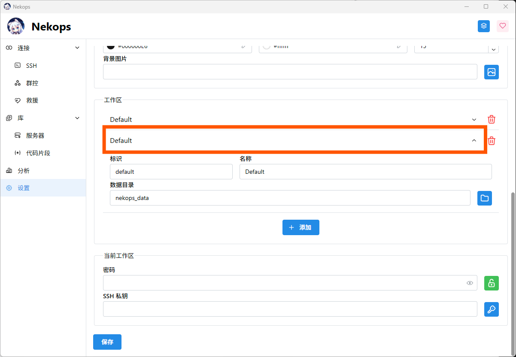Click the green unlock password button
Screen dimensions: 516x357
point(492,283)
